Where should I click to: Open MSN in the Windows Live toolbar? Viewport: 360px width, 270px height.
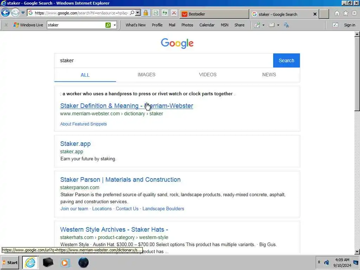[225, 25]
